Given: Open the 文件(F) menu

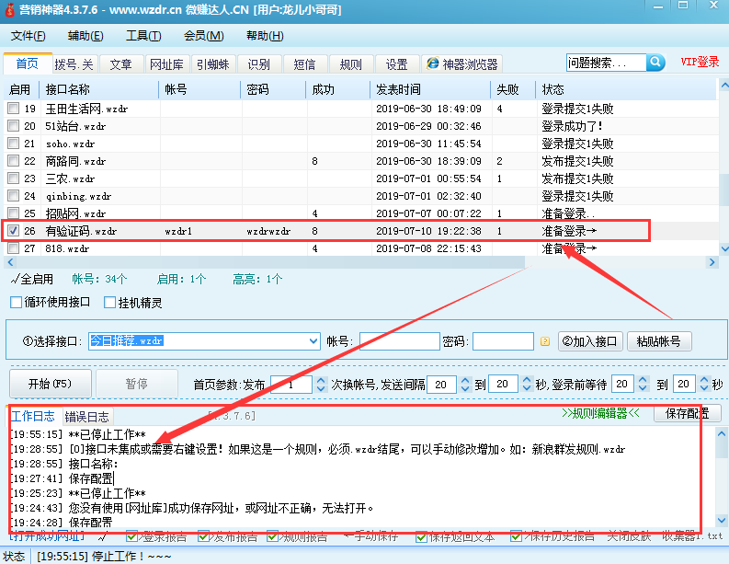Looking at the screenshot, I should coord(28,36).
